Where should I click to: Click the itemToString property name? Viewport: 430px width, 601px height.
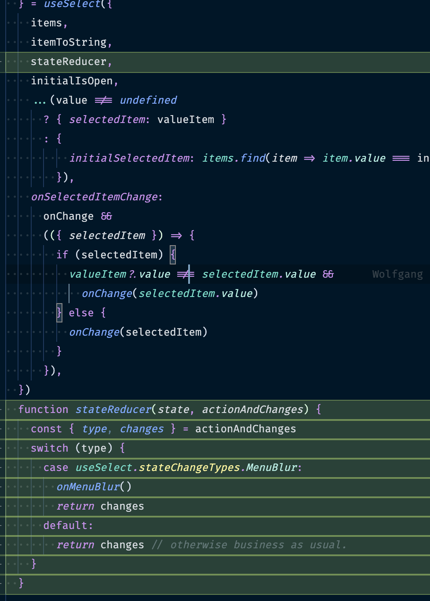(x=70, y=42)
